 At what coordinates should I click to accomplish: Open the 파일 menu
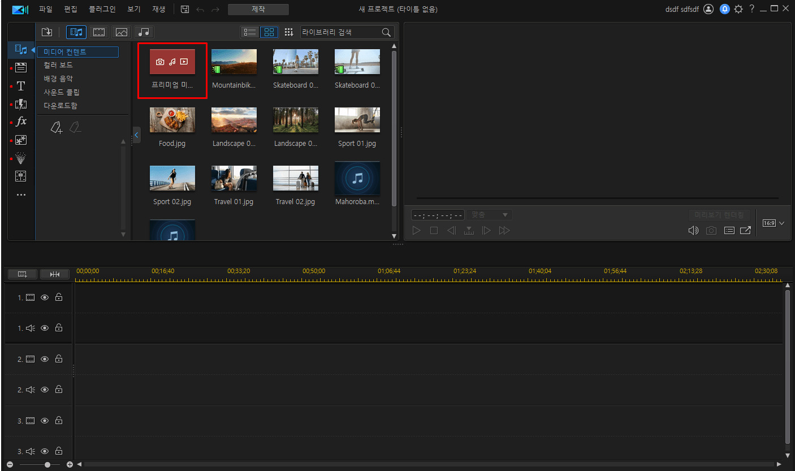coord(46,10)
